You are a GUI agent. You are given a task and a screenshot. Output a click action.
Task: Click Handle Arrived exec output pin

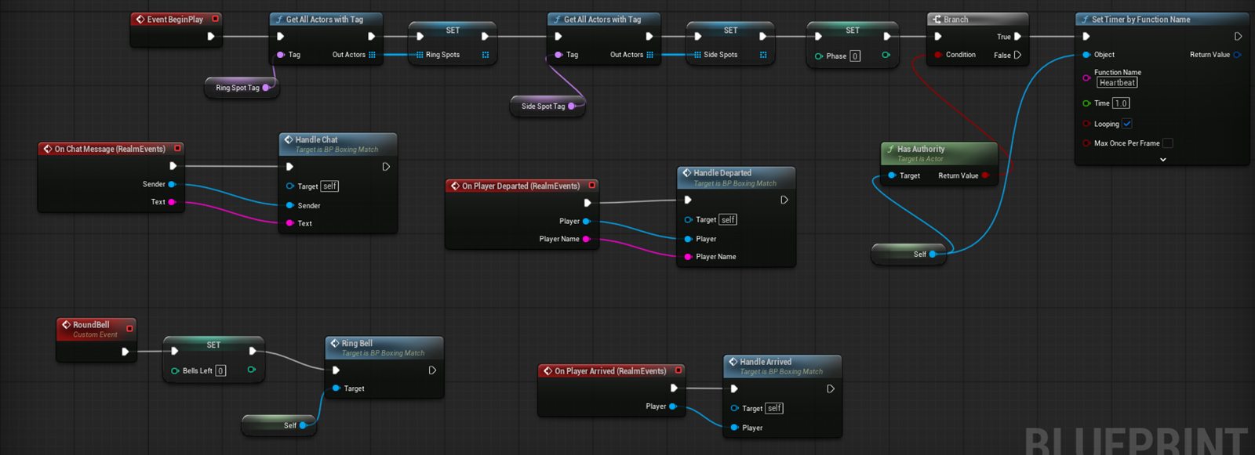click(x=831, y=388)
